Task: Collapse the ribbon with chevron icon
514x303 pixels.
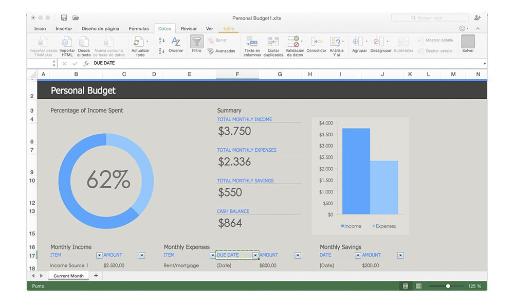Action: click(x=478, y=28)
